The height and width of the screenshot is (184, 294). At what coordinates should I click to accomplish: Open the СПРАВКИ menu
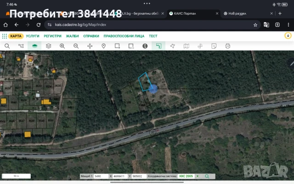click(91, 36)
